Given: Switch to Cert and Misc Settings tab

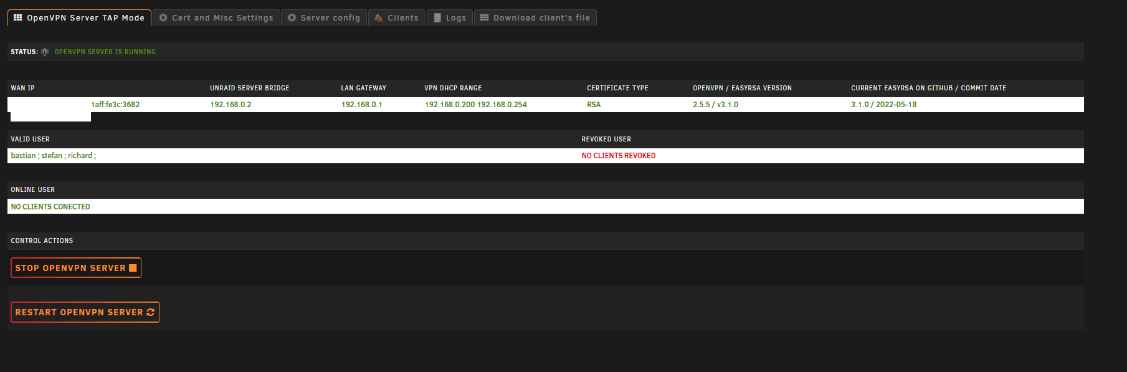Looking at the screenshot, I should 216,17.
